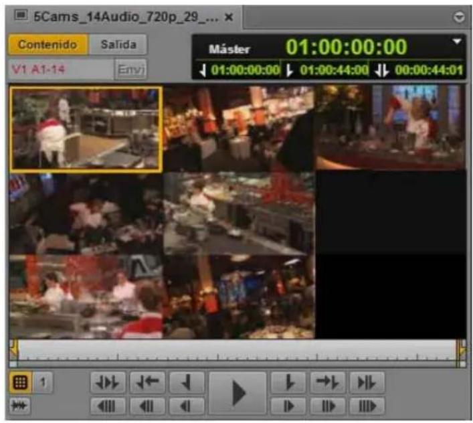Step back 10 frames button
The image size is (473, 423).
point(108,406)
